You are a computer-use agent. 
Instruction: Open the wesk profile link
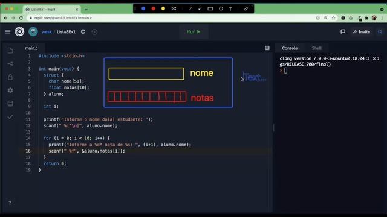[47, 32]
